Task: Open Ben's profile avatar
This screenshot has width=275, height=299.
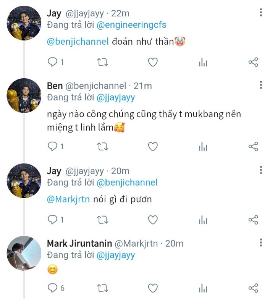Action: [24, 95]
